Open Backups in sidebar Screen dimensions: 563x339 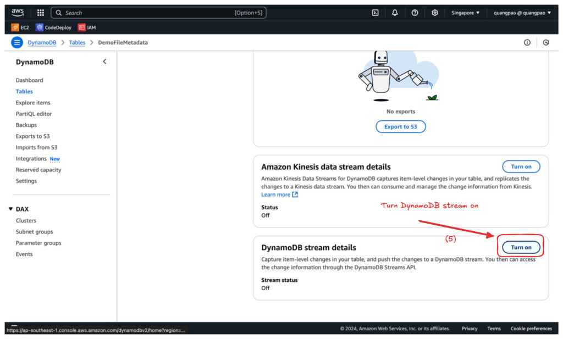pyautogui.click(x=26, y=125)
